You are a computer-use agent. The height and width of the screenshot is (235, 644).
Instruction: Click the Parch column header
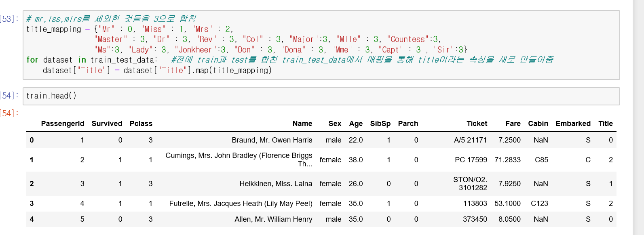pos(408,124)
